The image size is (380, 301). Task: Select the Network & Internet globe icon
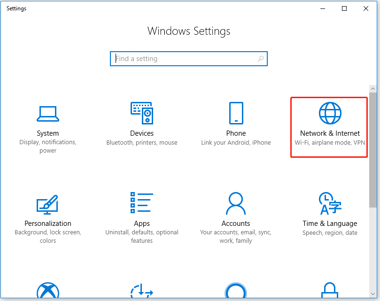[330, 113]
